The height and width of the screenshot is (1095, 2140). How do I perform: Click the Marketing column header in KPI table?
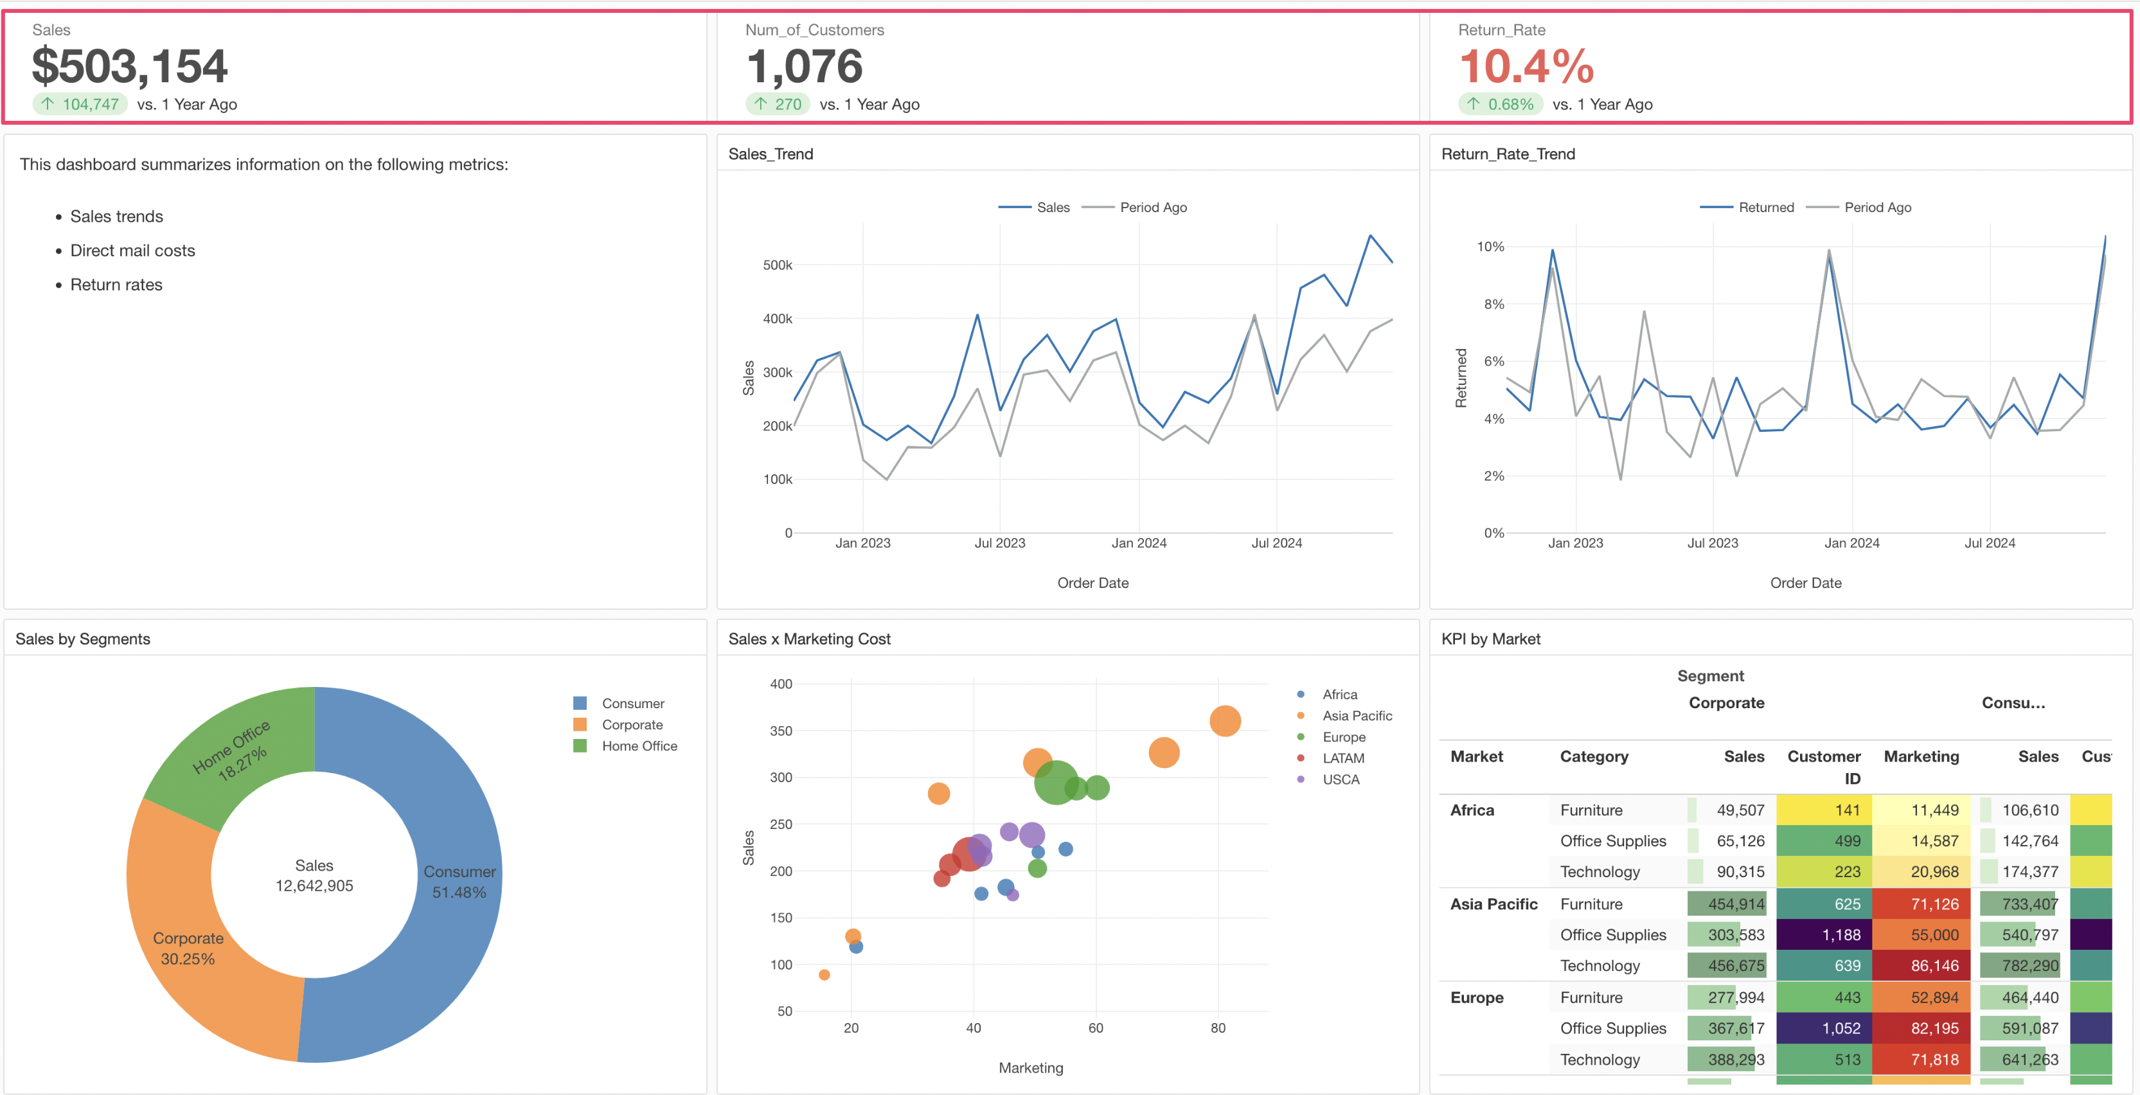tap(1921, 756)
